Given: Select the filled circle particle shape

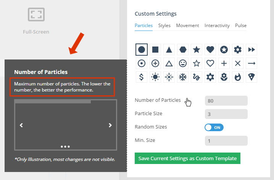Looking at the screenshot, I should [141, 50].
